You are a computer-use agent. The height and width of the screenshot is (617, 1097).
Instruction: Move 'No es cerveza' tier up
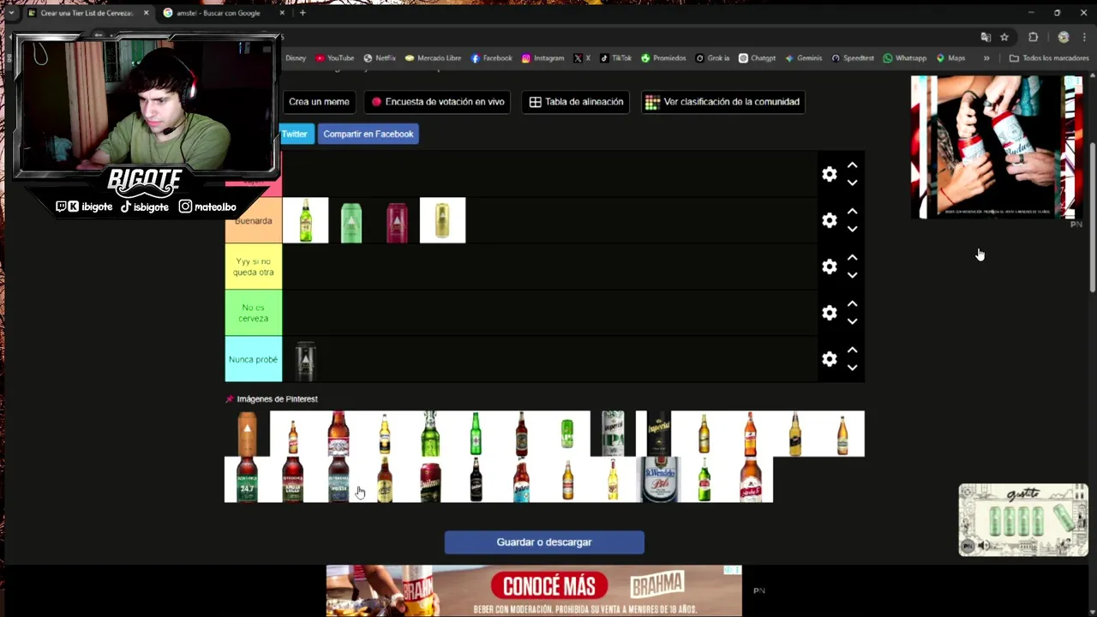click(x=852, y=303)
